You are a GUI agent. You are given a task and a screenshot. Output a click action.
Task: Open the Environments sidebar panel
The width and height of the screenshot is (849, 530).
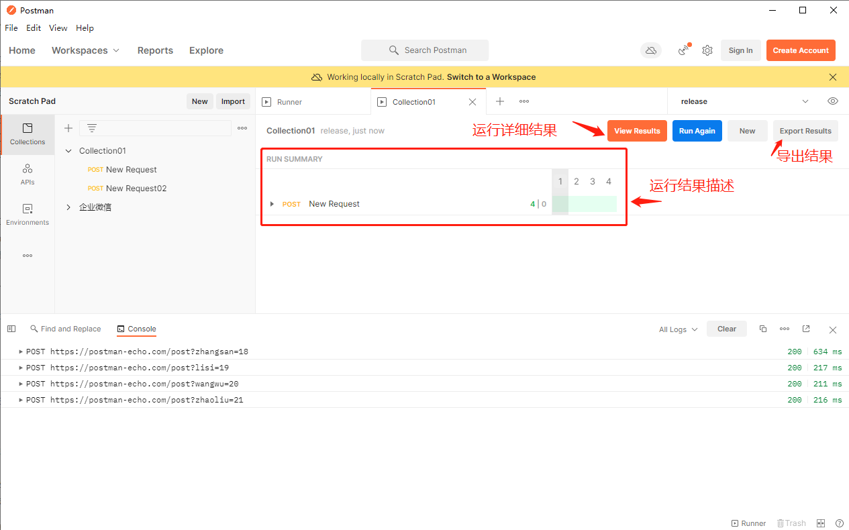(x=28, y=214)
